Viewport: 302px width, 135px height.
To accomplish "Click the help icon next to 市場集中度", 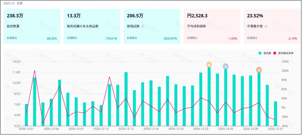I will click(266, 26).
